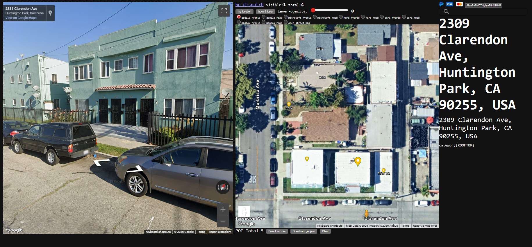The width and height of the screenshot is (532, 247).
Task: Switch basemap to open-street-map
Action: click(286, 22)
